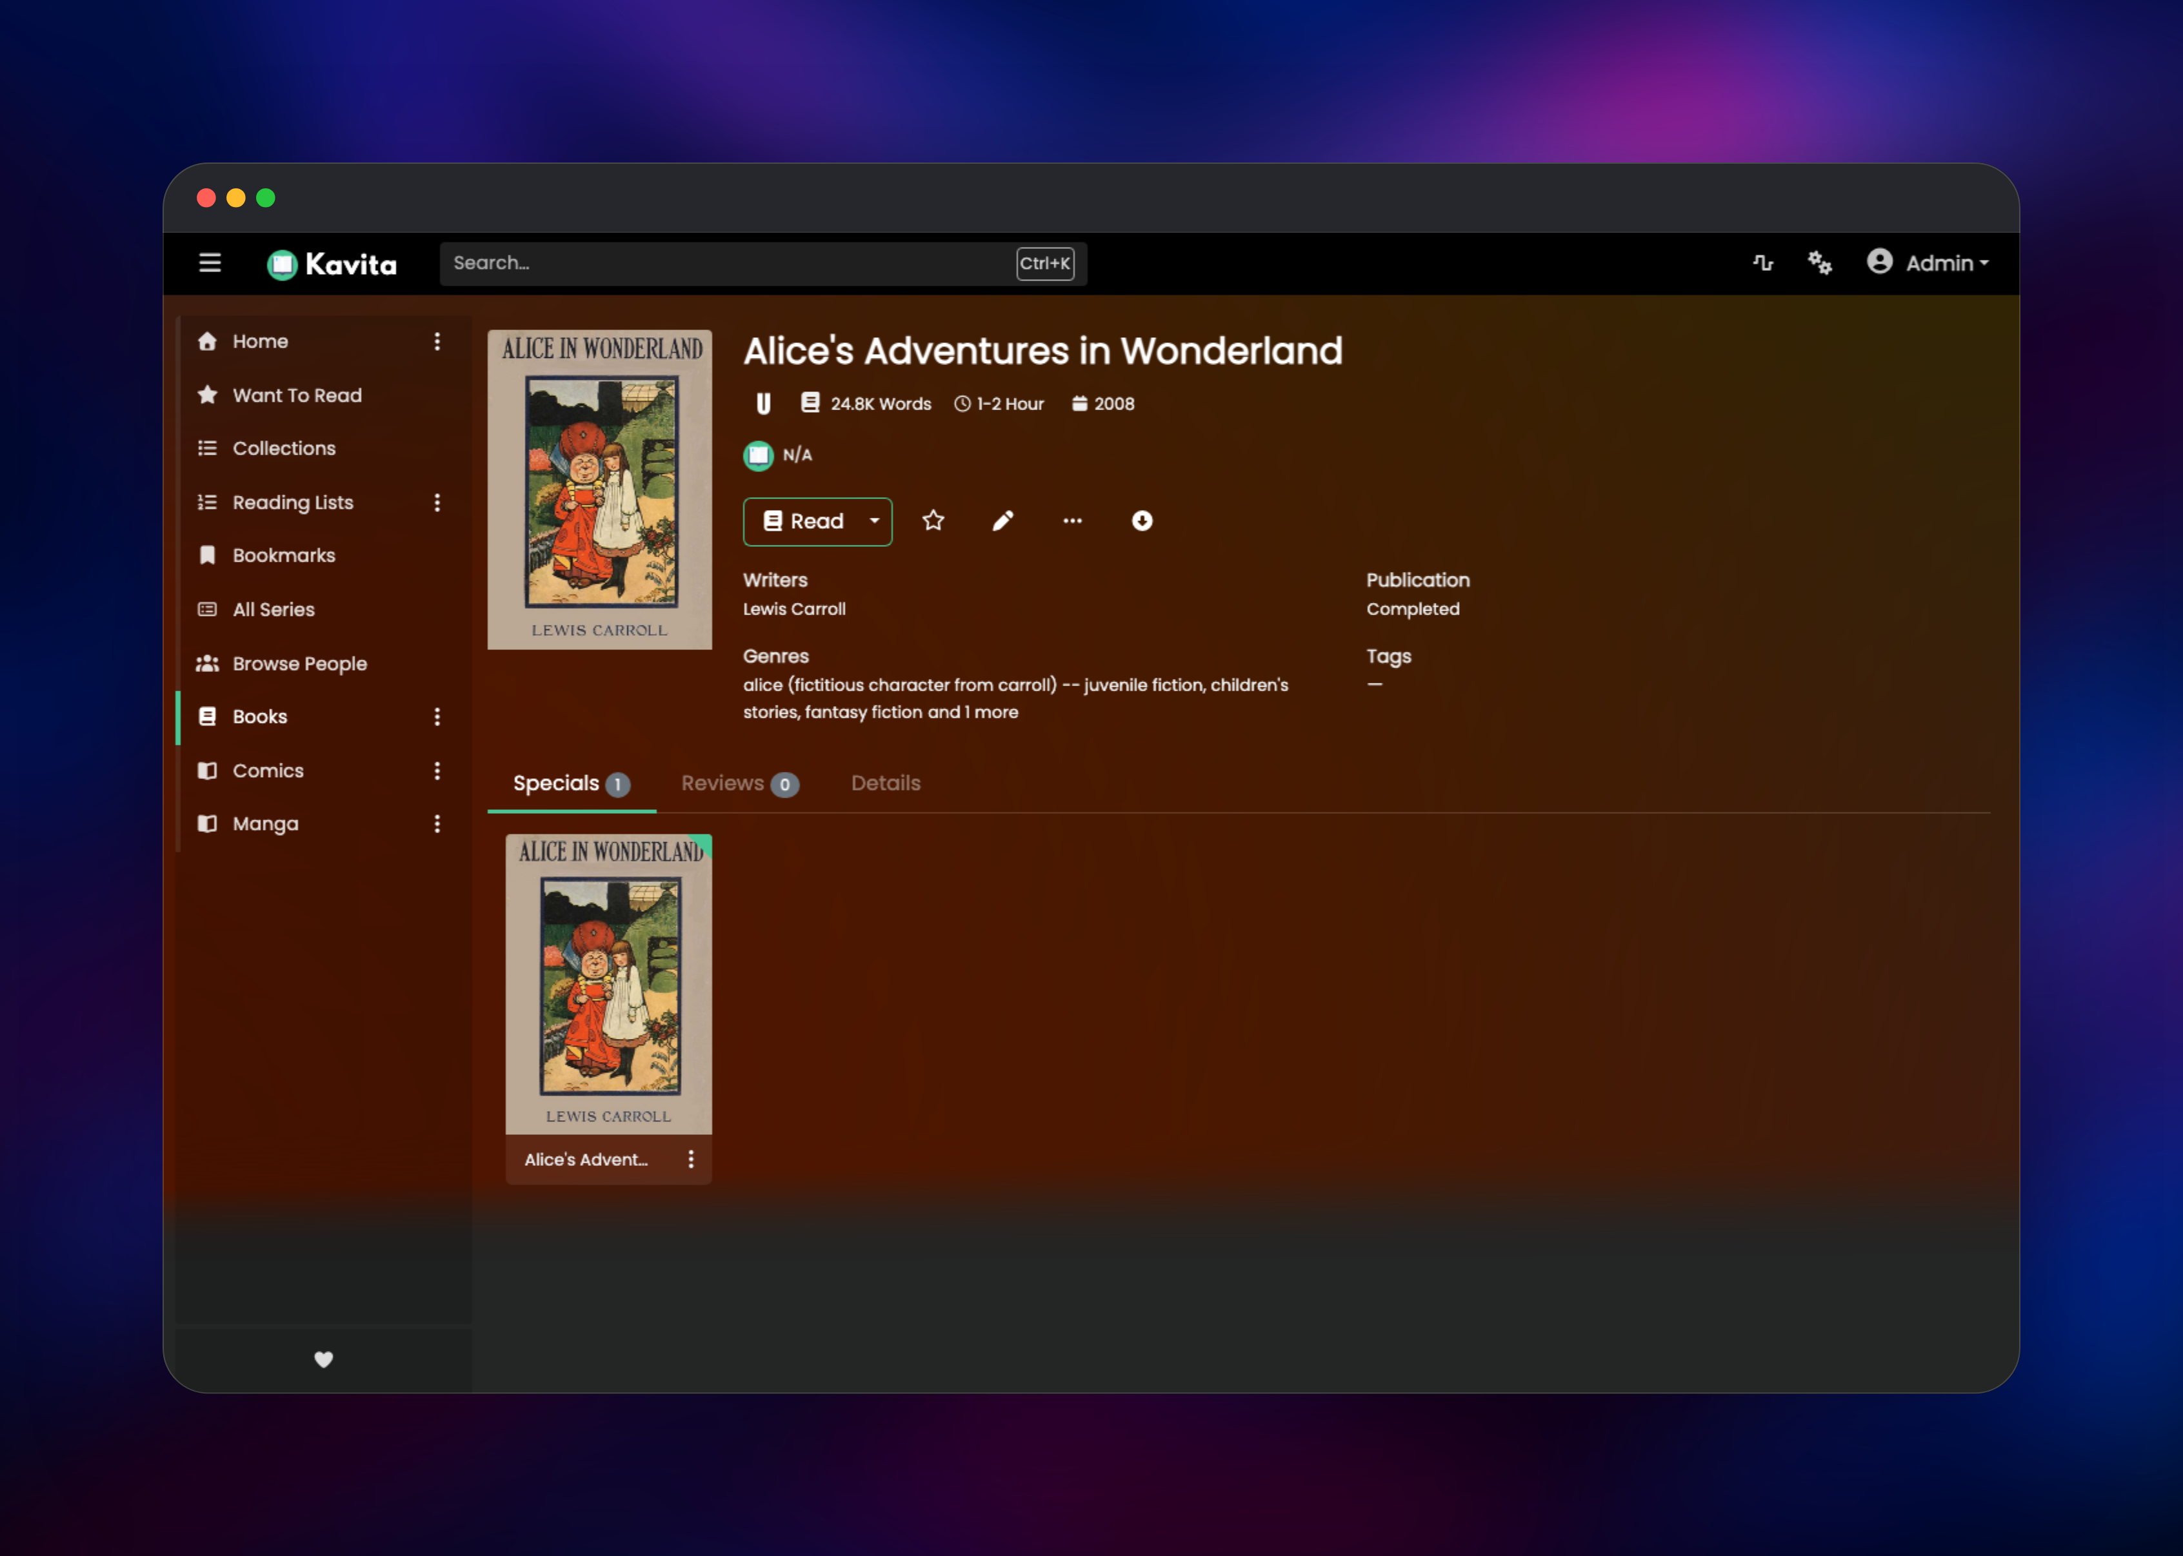Click the Bookmarks icon in sidebar
Viewport: 2183px width, 1556px height.
[207, 556]
